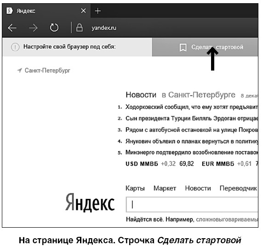Screen dimensions: 263x246
Task: Switch to в Санкт-Петербурге news tab
Action: click(199, 95)
